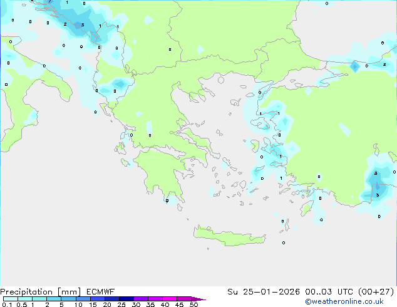Click the legend label '35'
397x307 pixels.
150,304
